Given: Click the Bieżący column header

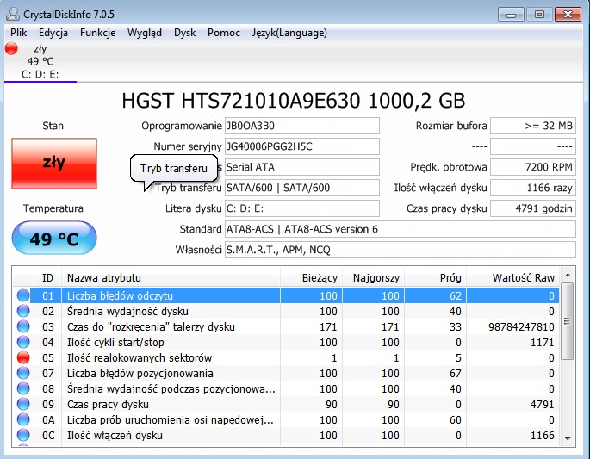Looking at the screenshot, I should point(311,277).
